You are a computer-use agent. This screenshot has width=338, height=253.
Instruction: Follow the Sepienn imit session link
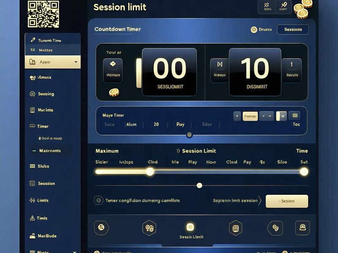tap(235, 201)
